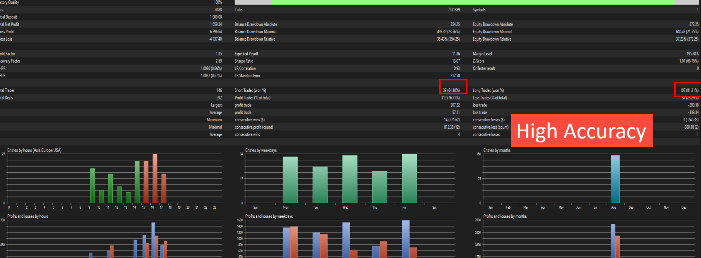Select the Balance Drawdown Maximal value 493.39 (23.76%)
The width and height of the screenshot is (701, 258).
[x=448, y=32]
